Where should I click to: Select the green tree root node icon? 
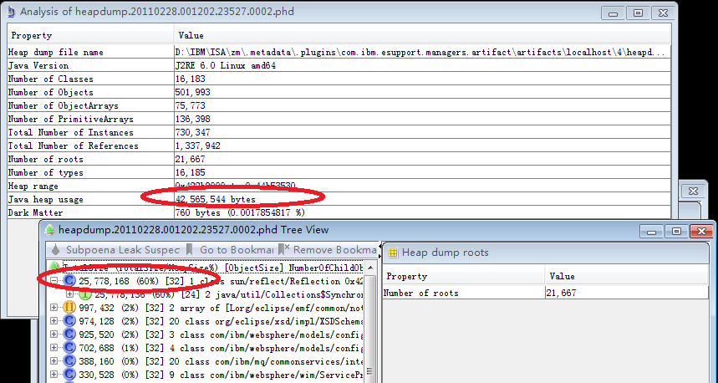click(x=54, y=266)
